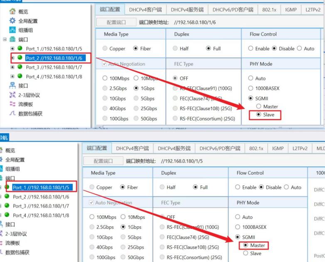Select 端口配置 tab in bottom window
Image resolution: width=325 pixels, height=262 pixels.
pyautogui.click(x=97, y=148)
